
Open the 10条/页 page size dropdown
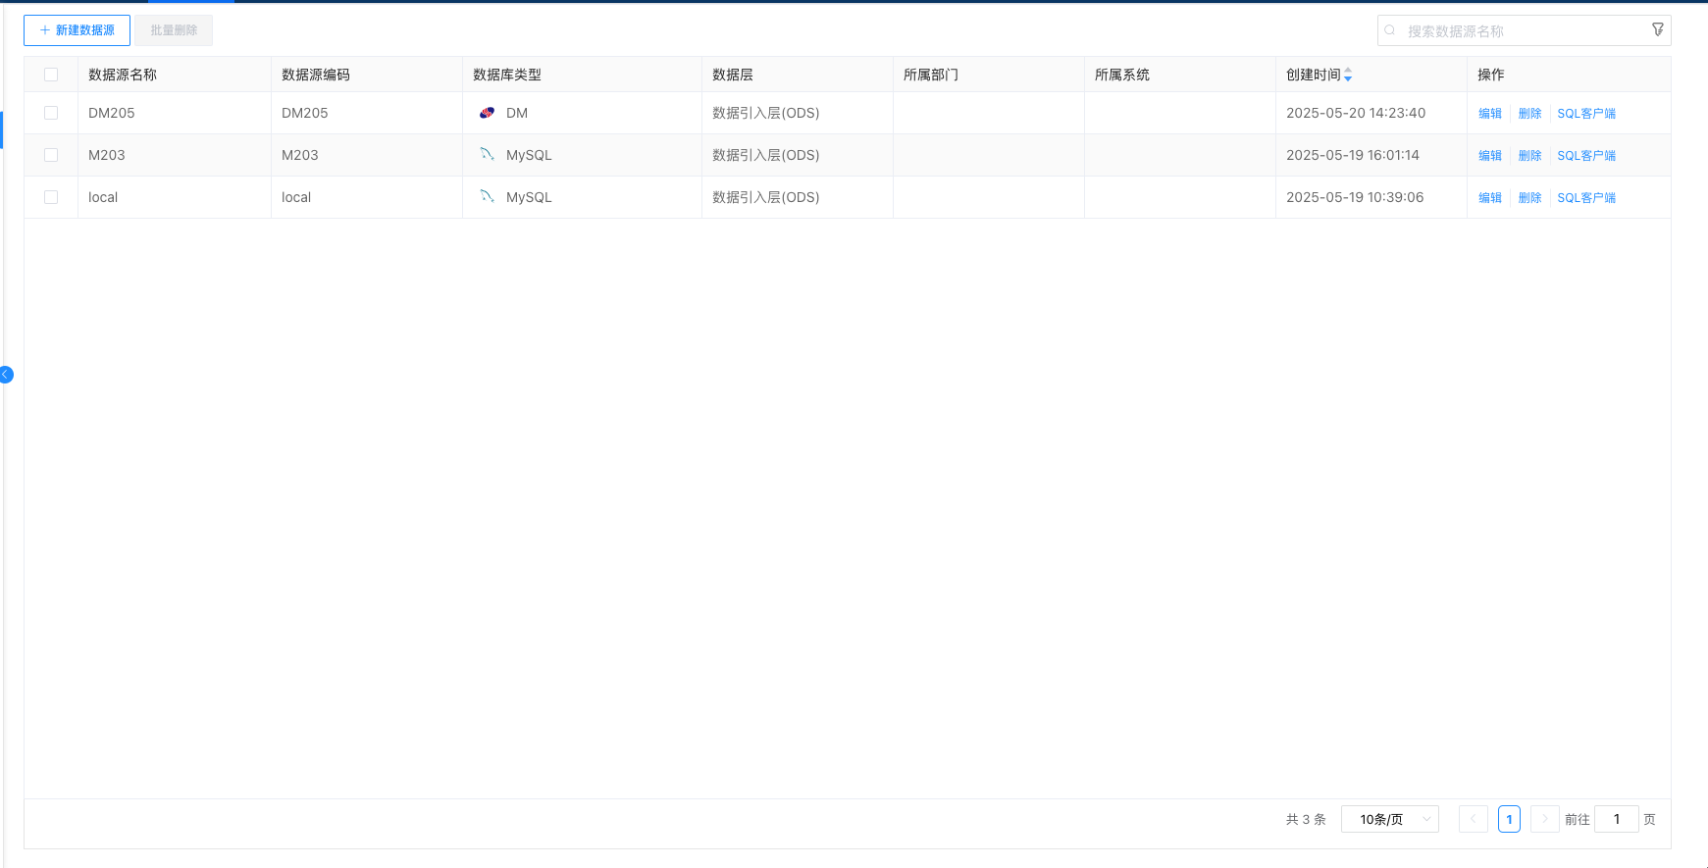[x=1389, y=819]
